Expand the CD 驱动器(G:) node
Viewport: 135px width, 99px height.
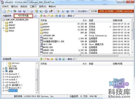pos(3,85)
